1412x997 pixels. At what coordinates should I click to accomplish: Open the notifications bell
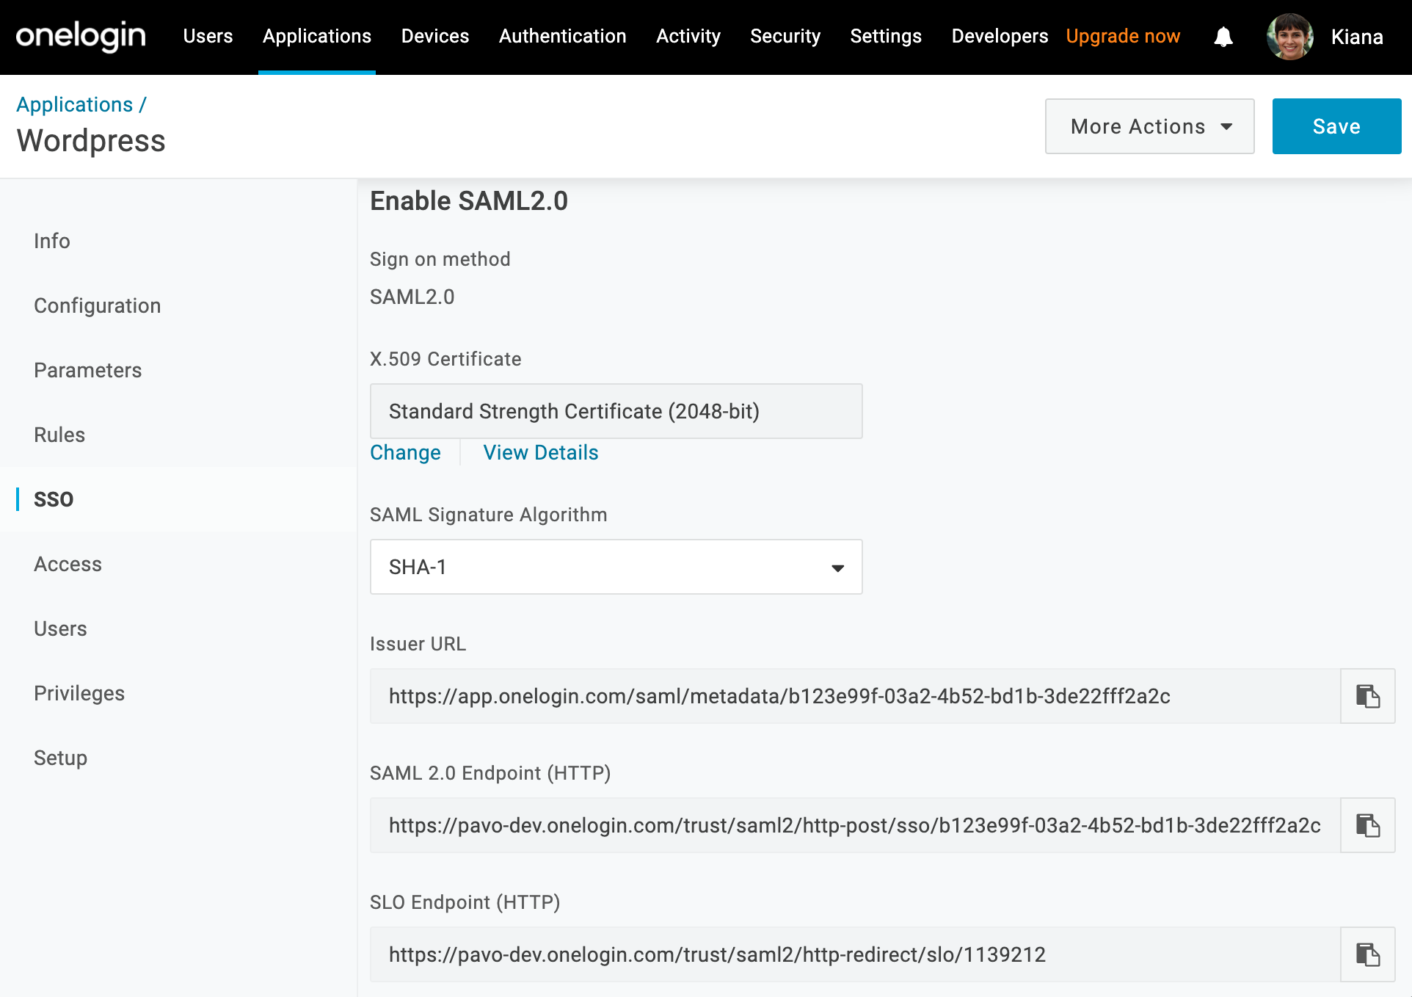click(1223, 37)
